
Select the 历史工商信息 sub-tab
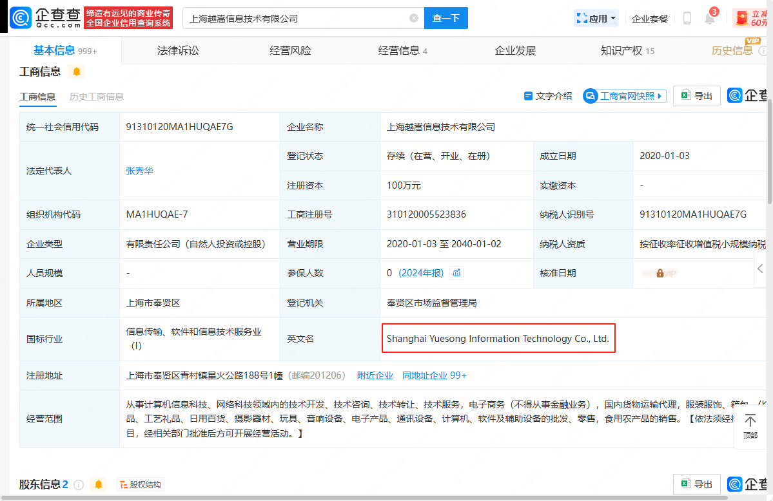(97, 97)
